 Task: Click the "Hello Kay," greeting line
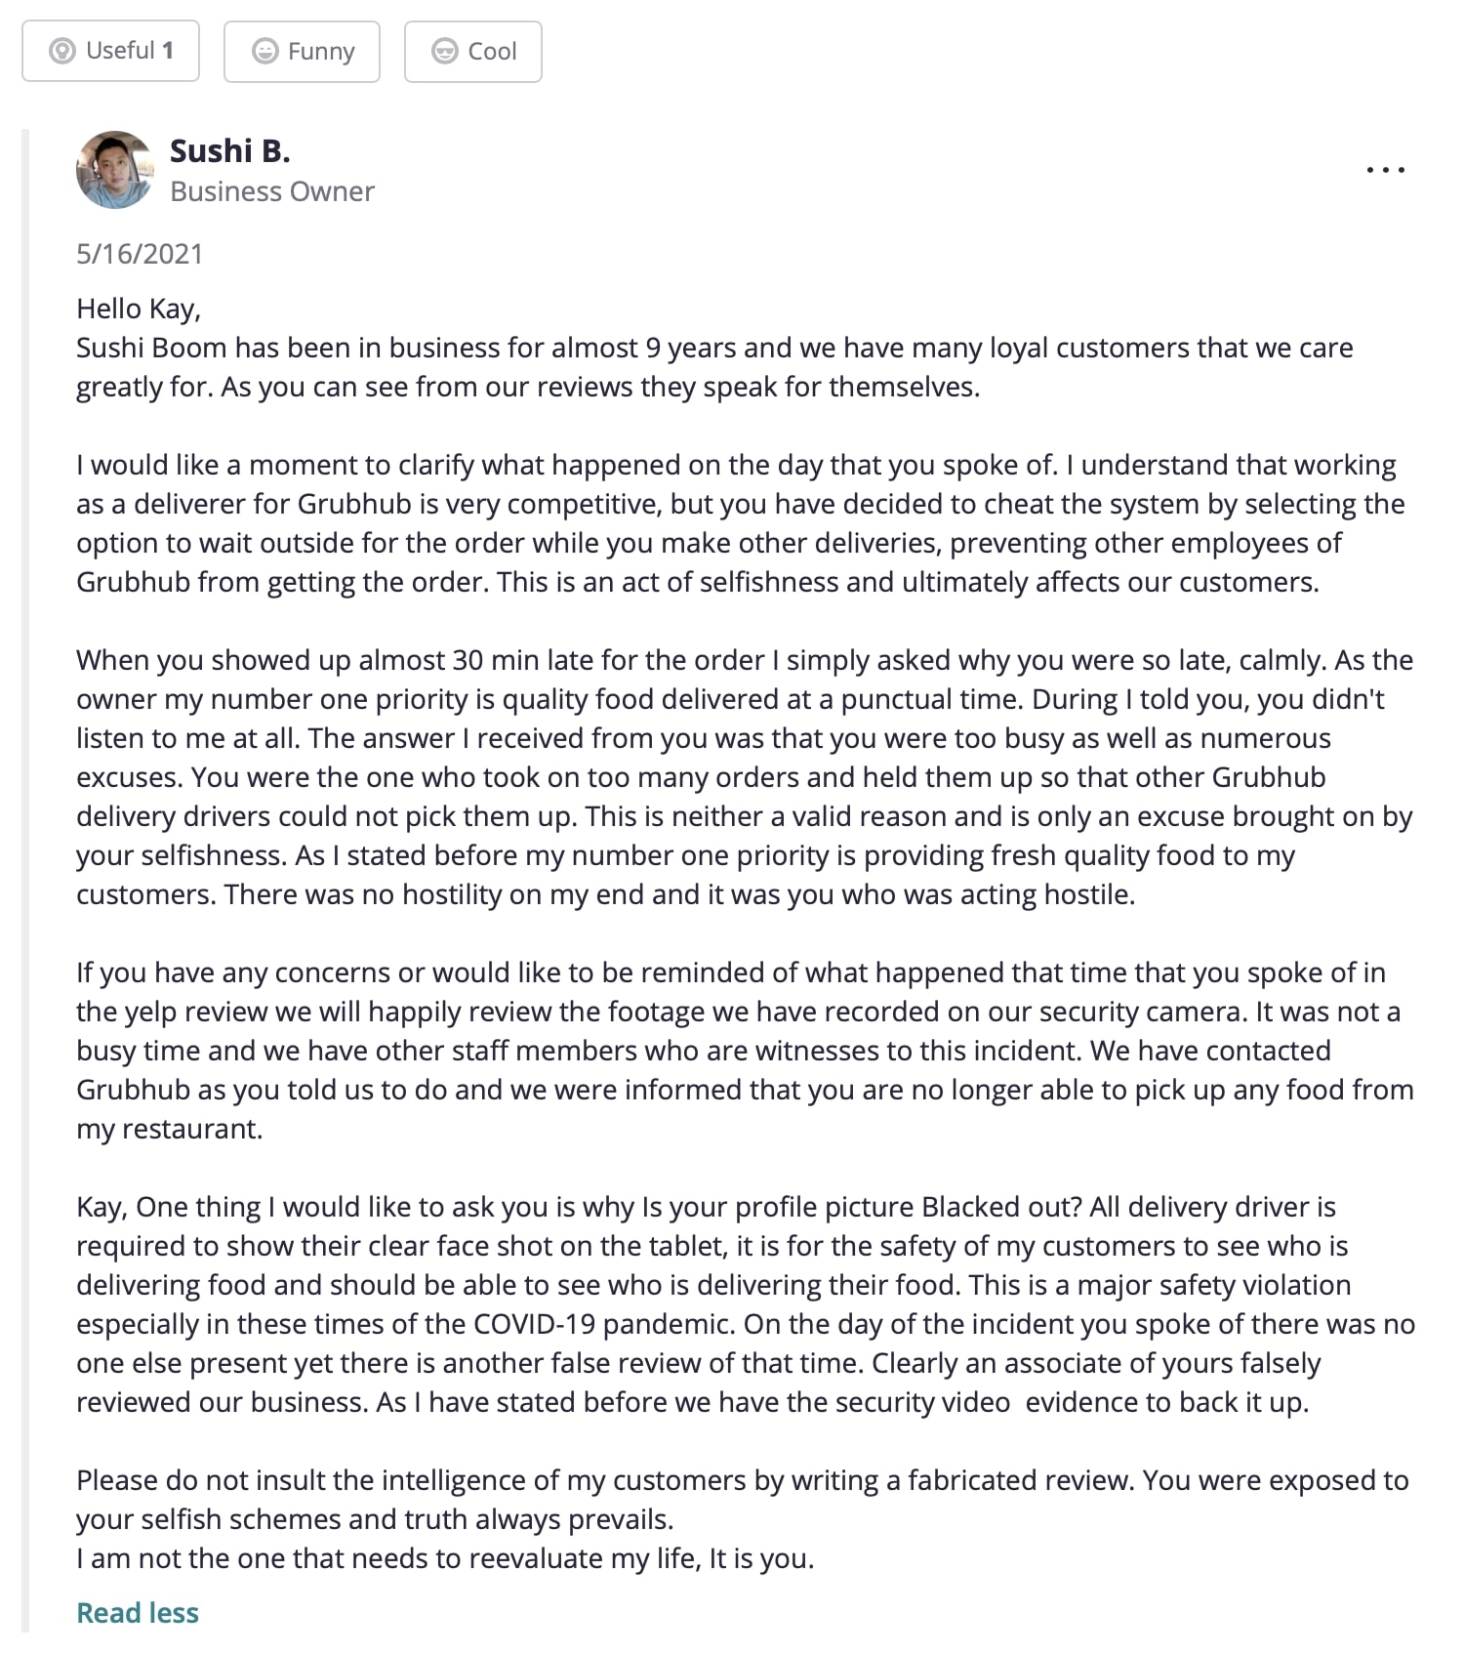point(139,309)
